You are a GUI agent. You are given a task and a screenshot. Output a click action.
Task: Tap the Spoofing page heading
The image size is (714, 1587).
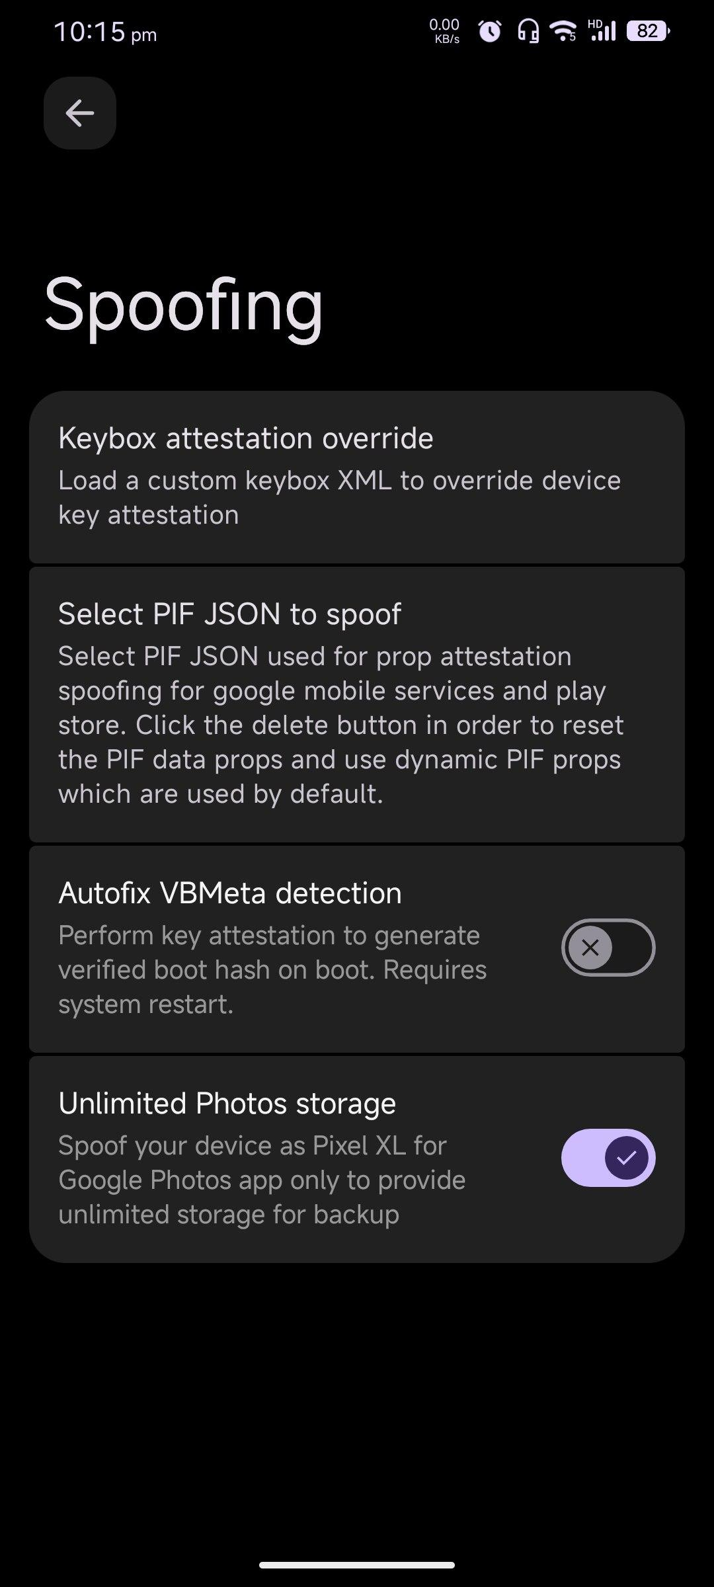coord(184,305)
